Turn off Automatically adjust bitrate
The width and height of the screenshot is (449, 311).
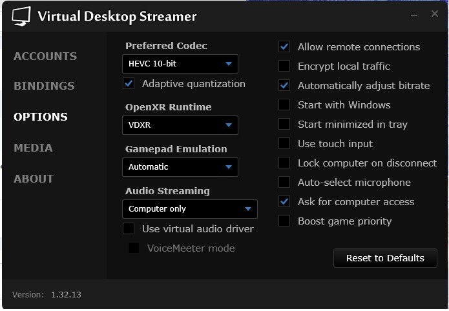(x=284, y=86)
